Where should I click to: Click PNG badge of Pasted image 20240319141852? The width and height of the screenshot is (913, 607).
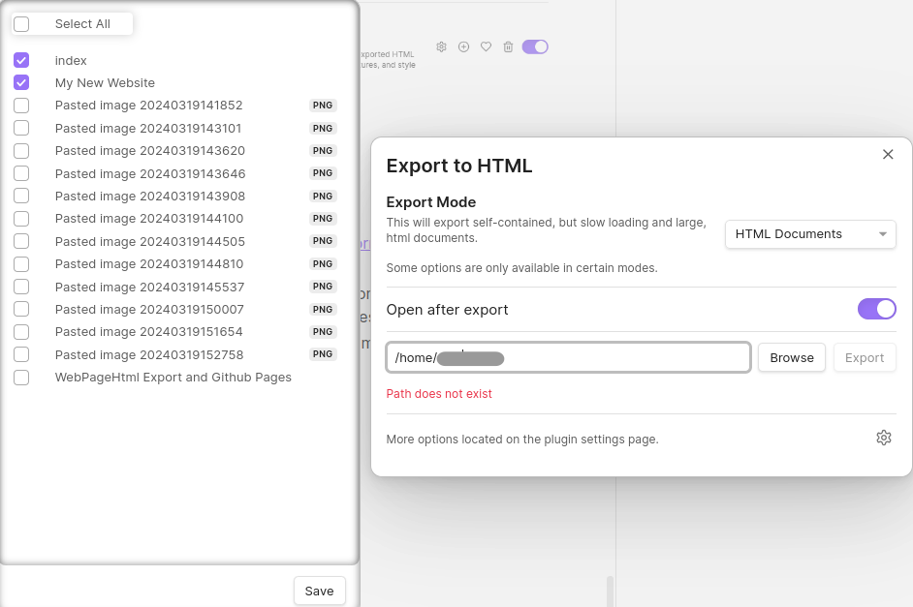point(323,106)
